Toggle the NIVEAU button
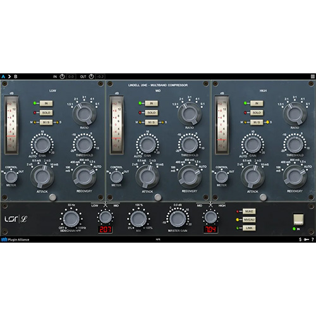This screenshot has height=316, width=316. coord(249,220)
